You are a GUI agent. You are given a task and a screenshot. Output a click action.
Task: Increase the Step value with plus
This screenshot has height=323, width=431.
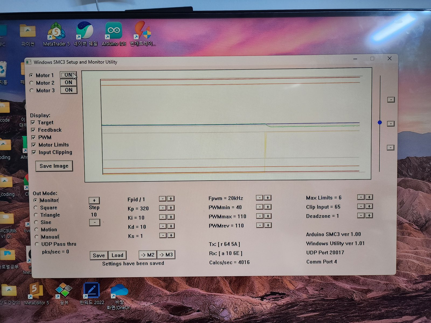pyautogui.click(x=94, y=201)
